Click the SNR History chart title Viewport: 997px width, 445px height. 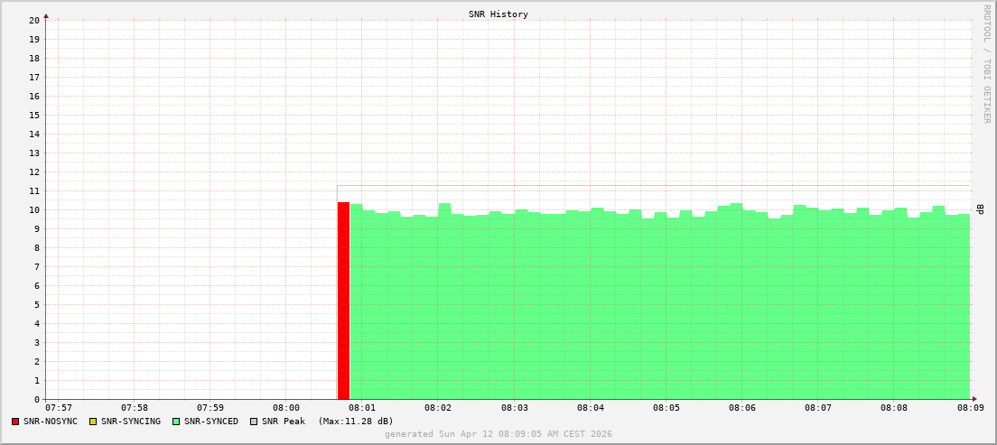pos(498,14)
